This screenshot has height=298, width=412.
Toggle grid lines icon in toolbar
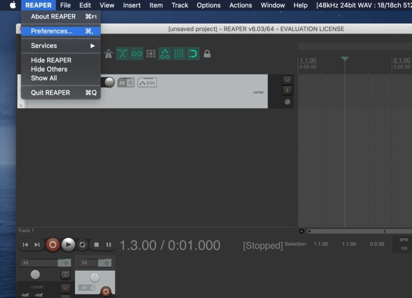point(179,54)
